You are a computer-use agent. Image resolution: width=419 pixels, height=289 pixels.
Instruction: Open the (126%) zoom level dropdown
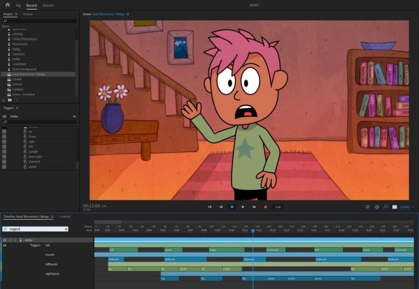[407, 207]
